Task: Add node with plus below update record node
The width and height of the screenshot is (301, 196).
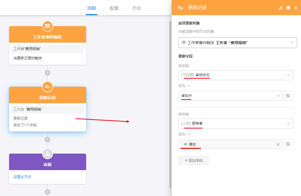Action: [x=47, y=140]
